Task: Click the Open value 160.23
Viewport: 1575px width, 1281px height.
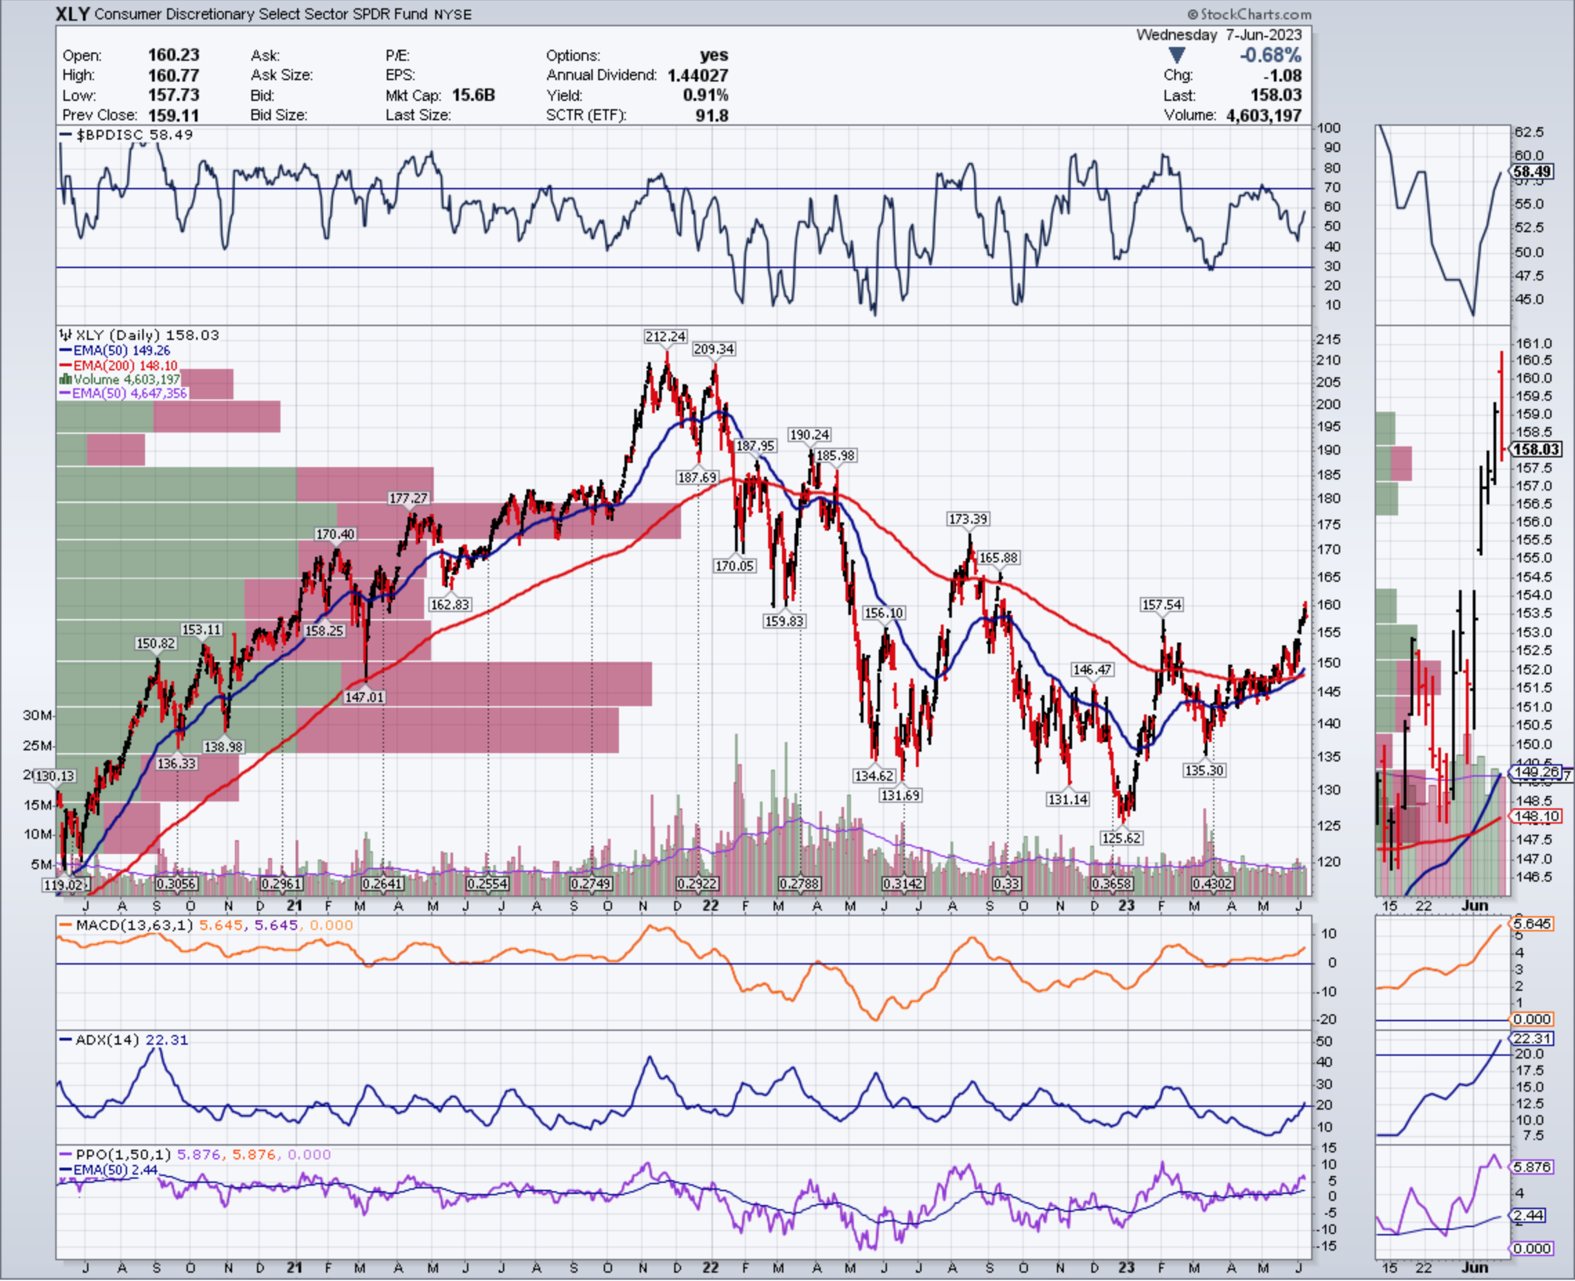Action: pyautogui.click(x=173, y=55)
